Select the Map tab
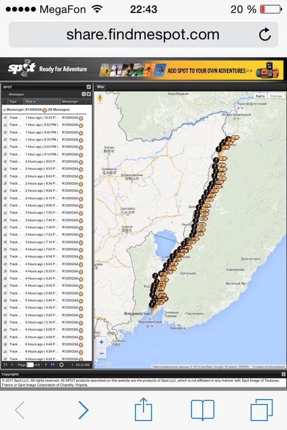 (x=100, y=87)
